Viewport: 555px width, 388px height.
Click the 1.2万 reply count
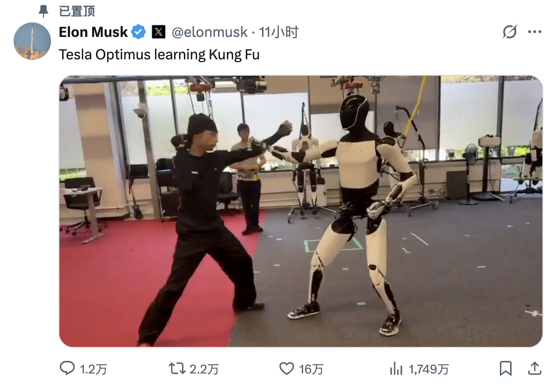(93, 369)
